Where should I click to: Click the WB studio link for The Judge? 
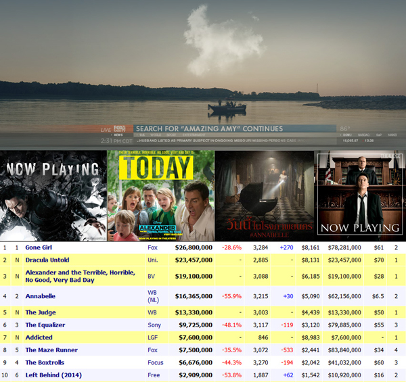(x=152, y=312)
